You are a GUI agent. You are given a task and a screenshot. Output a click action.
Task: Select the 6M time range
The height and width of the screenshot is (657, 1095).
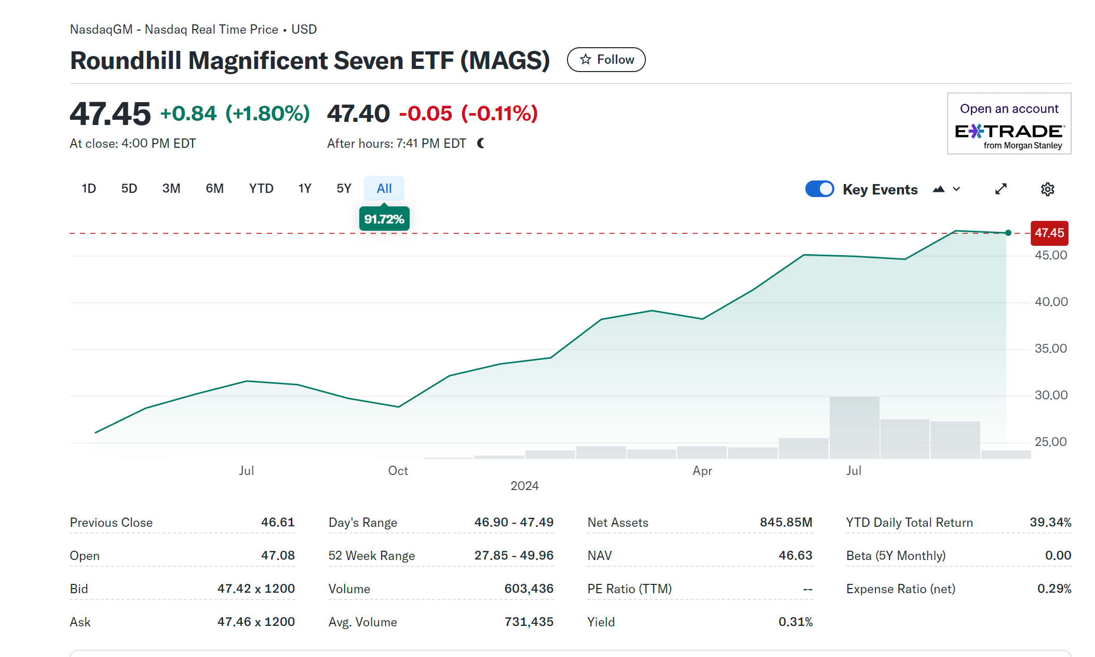tap(214, 188)
